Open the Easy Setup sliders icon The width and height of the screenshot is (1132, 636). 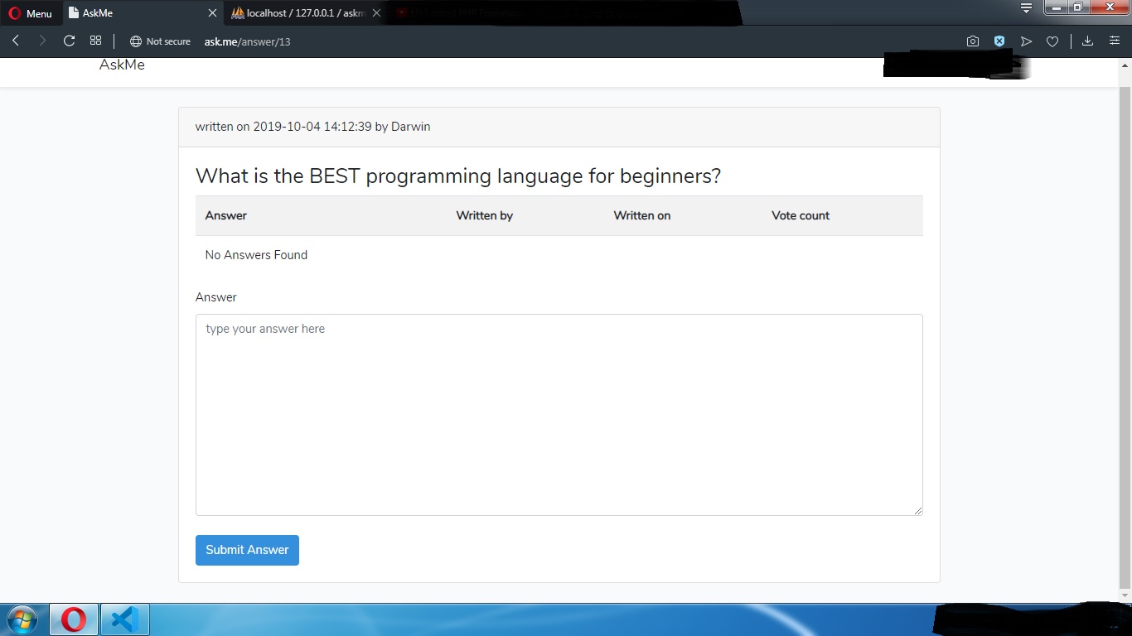pos(1115,41)
